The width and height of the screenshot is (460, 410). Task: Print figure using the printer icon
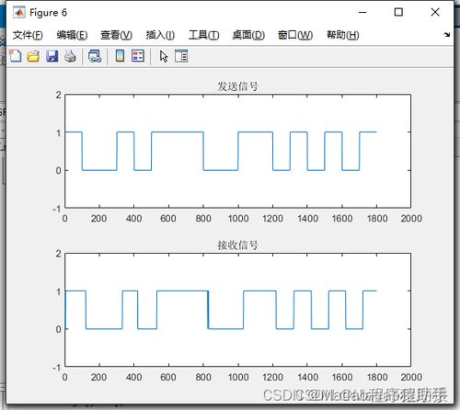pyautogui.click(x=71, y=56)
